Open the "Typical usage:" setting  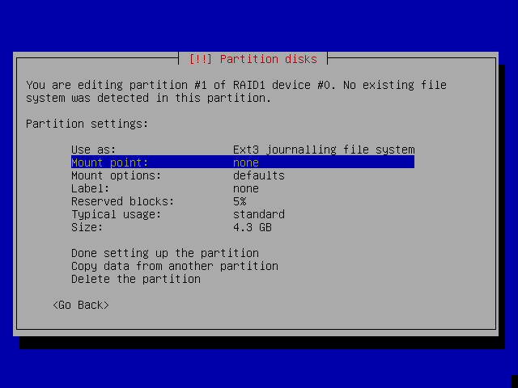pyautogui.click(x=117, y=214)
